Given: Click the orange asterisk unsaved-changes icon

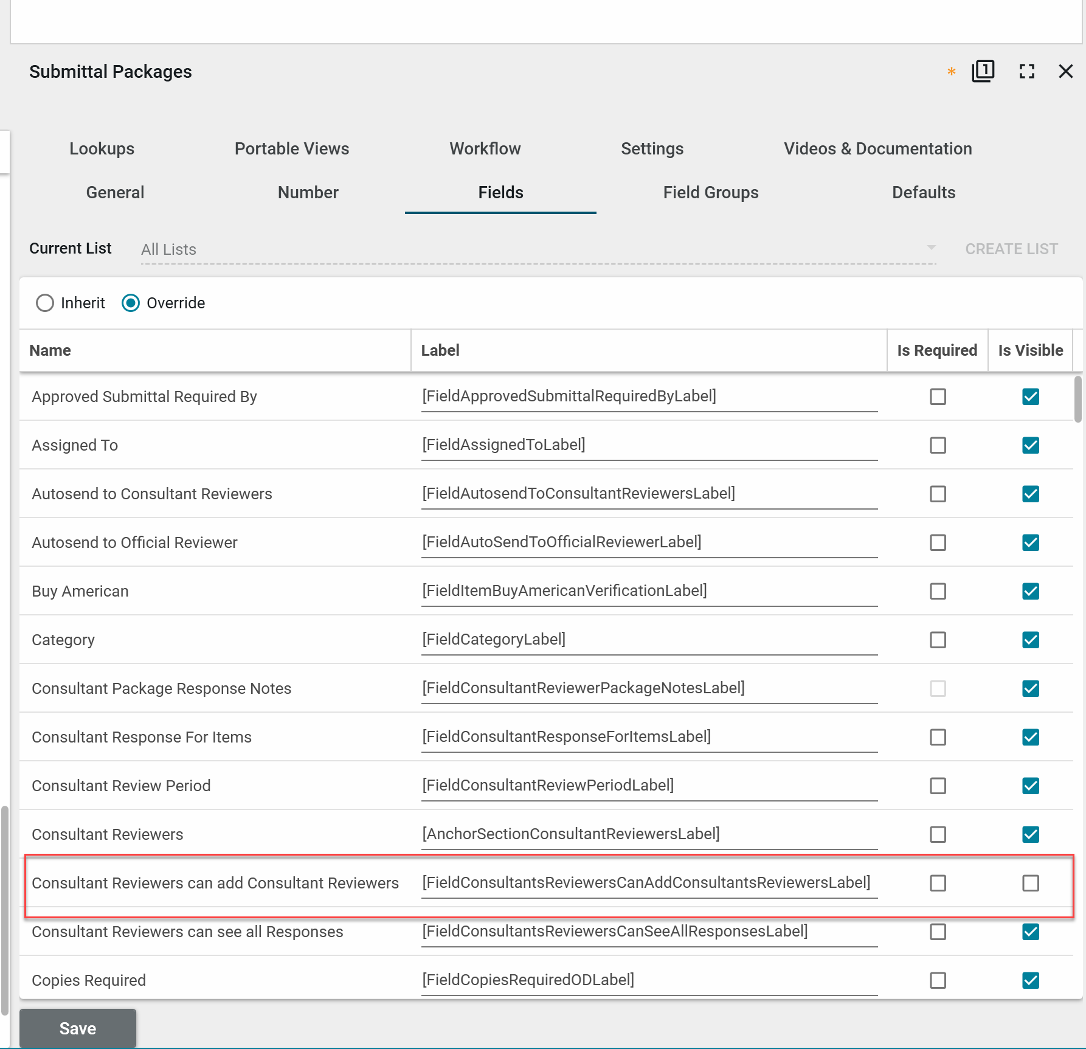Looking at the screenshot, I should click(952, 72).
